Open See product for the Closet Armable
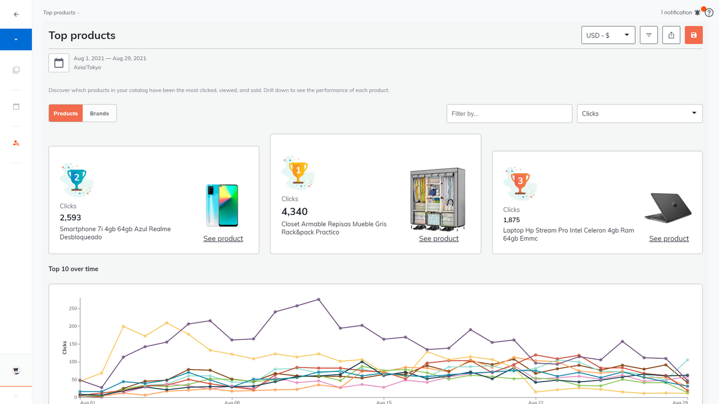Image resolution: width=719 pixels, height=404 pixels. tap(439, 238)
